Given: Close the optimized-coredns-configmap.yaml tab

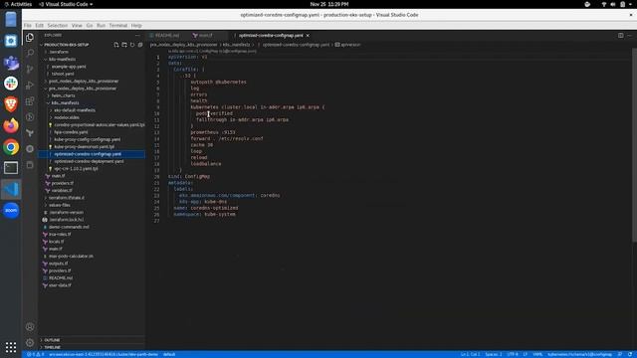Looking at the screenshot, I should [x=308, y=36].
